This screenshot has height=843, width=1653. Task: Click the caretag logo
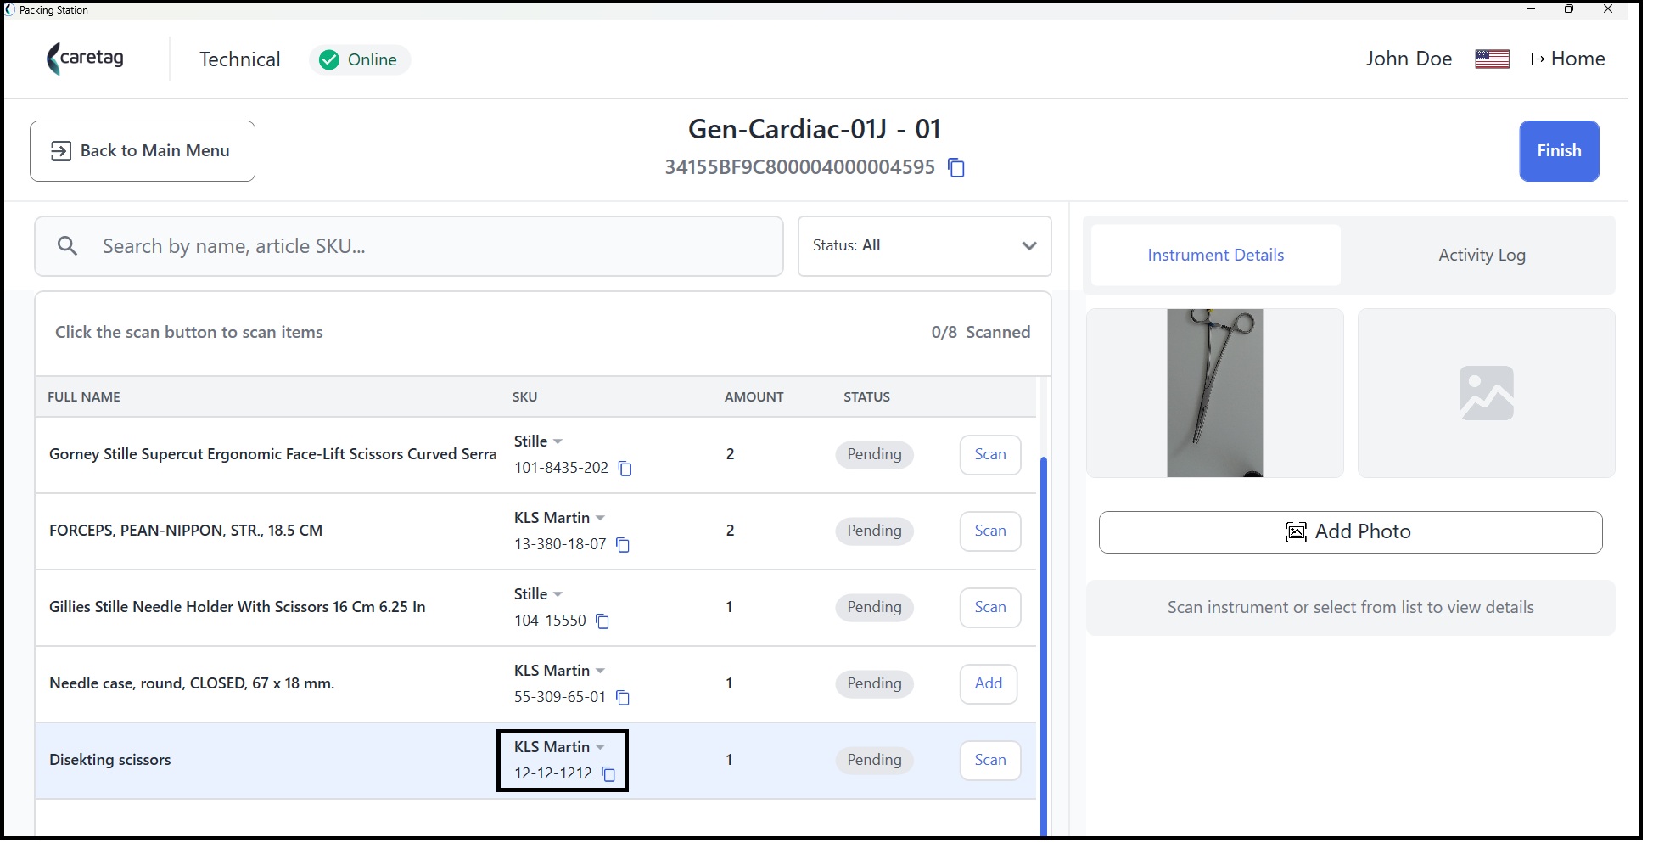tap(85, 59)
